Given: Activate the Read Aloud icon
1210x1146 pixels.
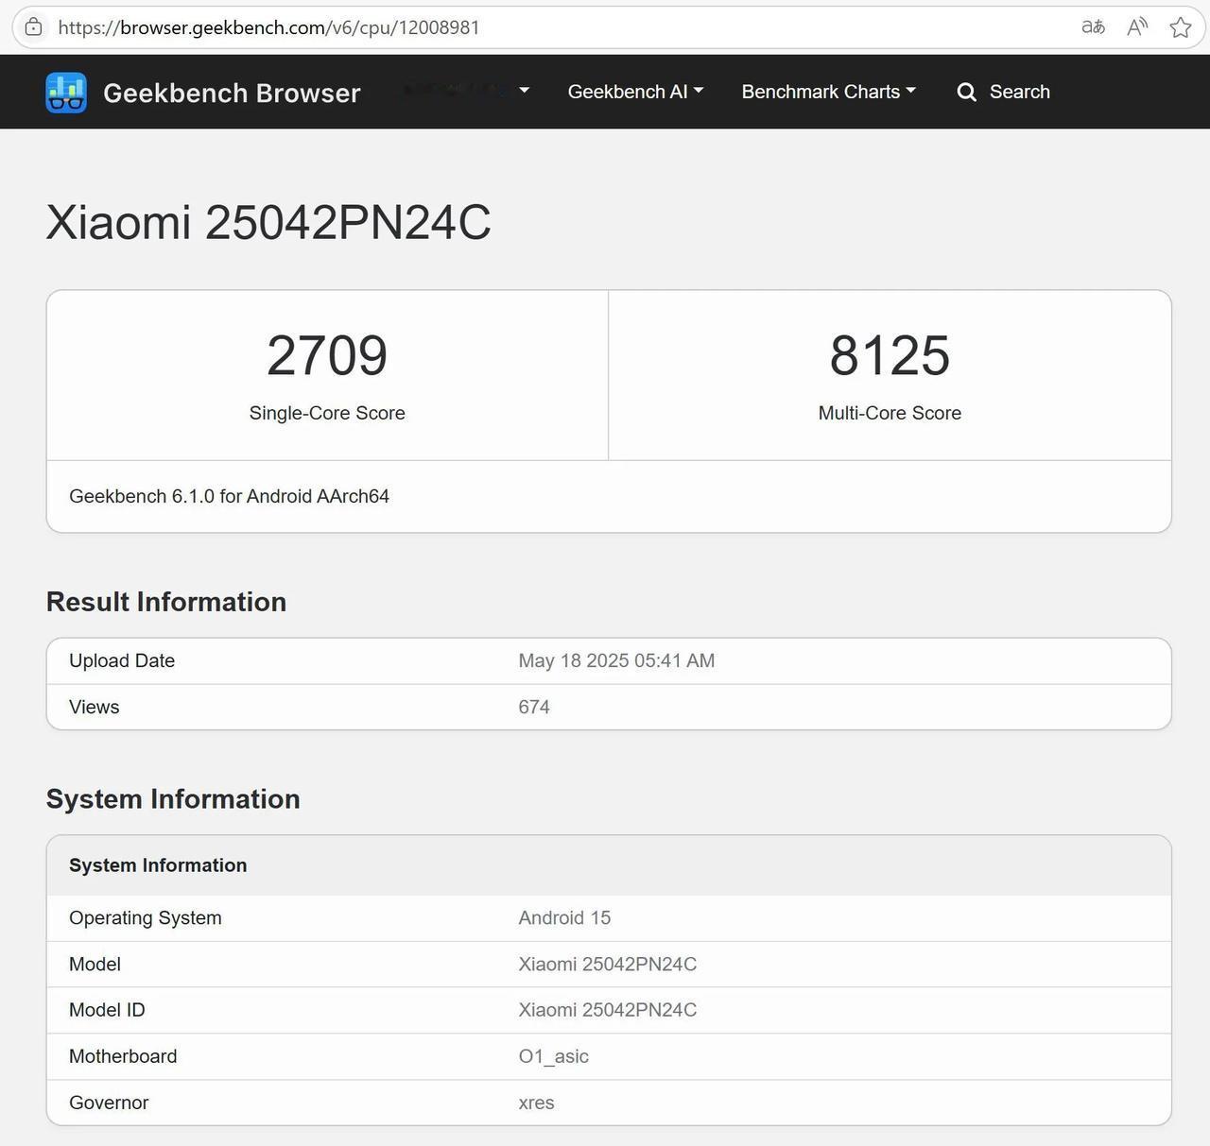Looking at the screenshot, I should [1137, 27].
